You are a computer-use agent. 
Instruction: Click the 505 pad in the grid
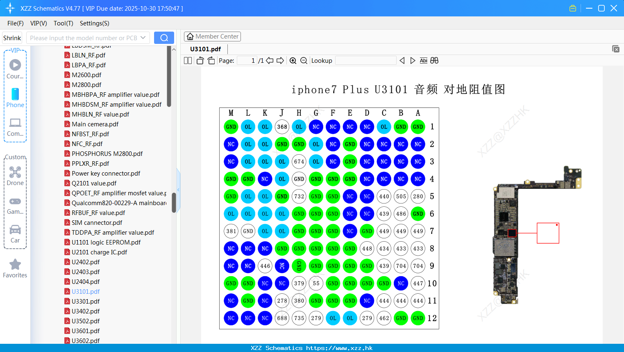pyautogui.click(x=401, y=197)
